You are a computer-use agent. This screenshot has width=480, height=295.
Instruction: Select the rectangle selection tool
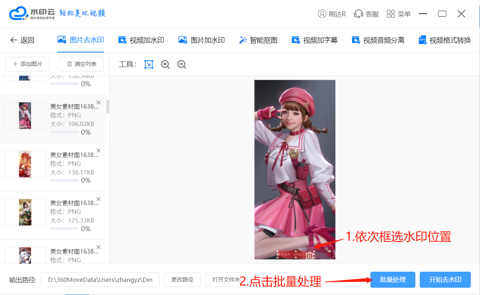(149, 64)
